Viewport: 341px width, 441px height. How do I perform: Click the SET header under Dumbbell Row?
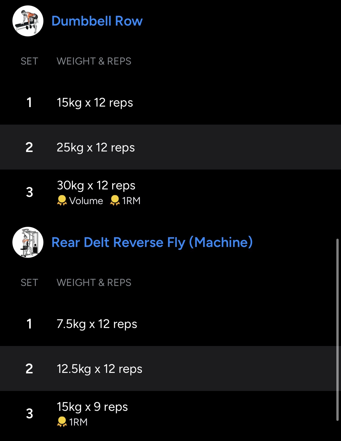click(x=29, y=61)
